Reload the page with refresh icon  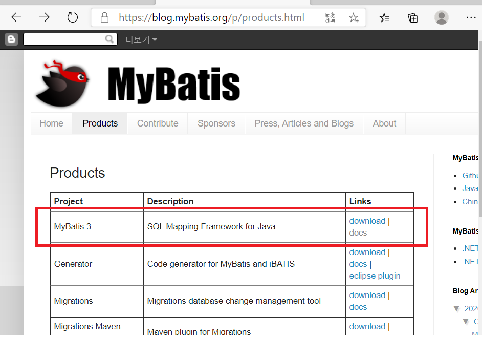click(x=73, y=17)
